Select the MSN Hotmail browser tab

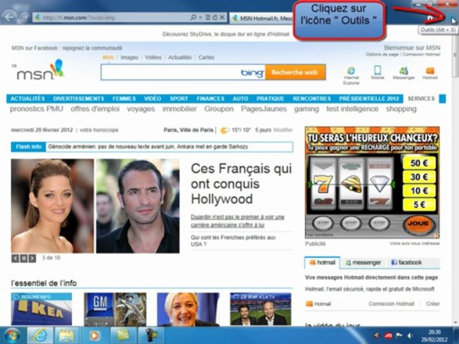click(262, 18)
